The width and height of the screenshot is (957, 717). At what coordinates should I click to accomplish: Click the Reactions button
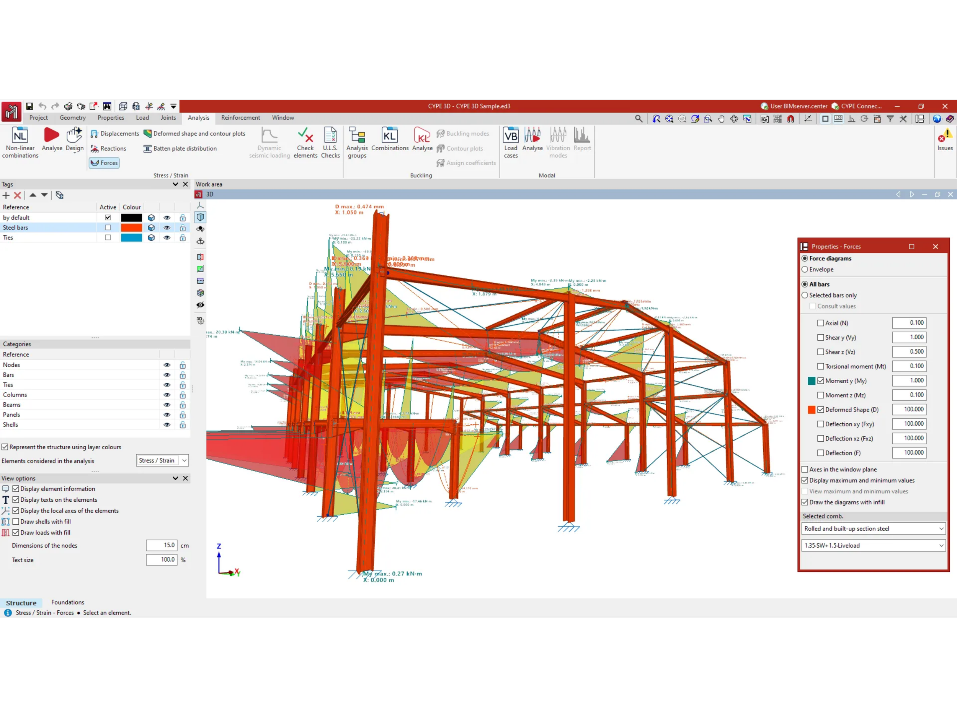(x=109, y=148)
